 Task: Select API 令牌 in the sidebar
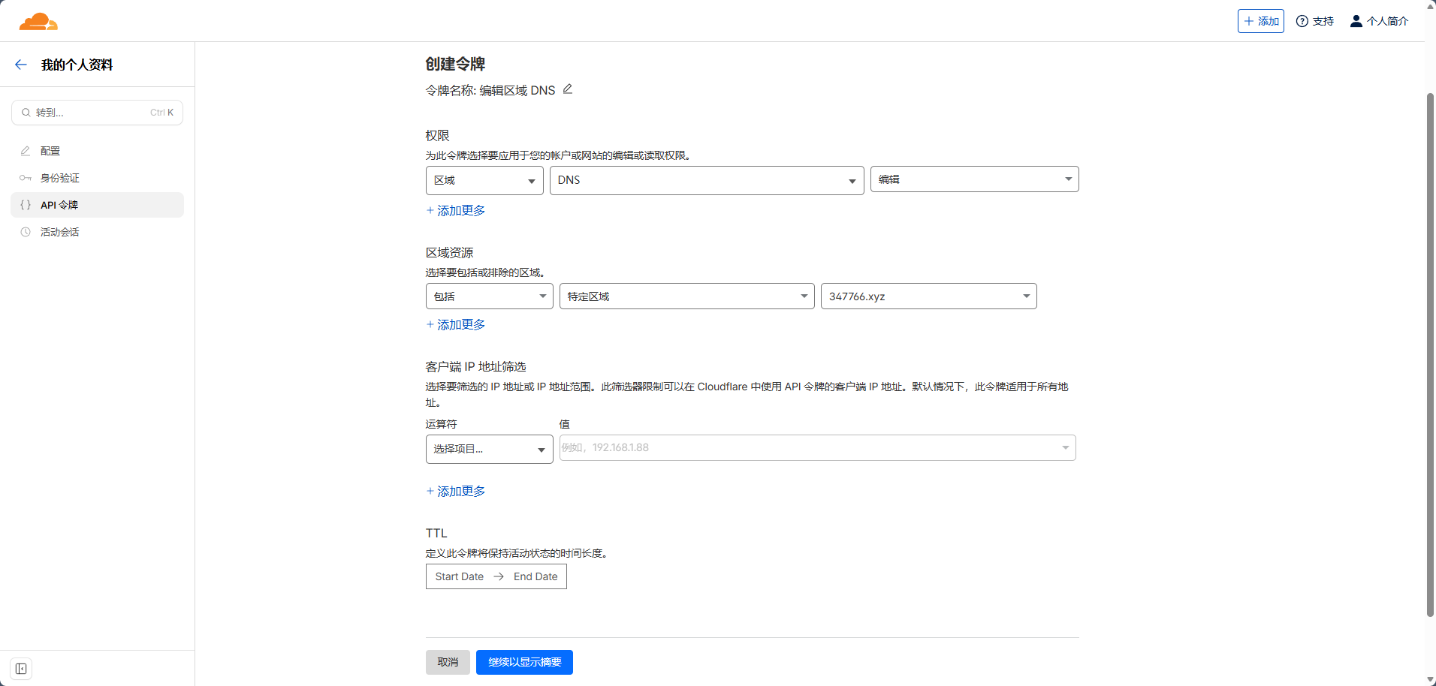(x=59, y=205)
